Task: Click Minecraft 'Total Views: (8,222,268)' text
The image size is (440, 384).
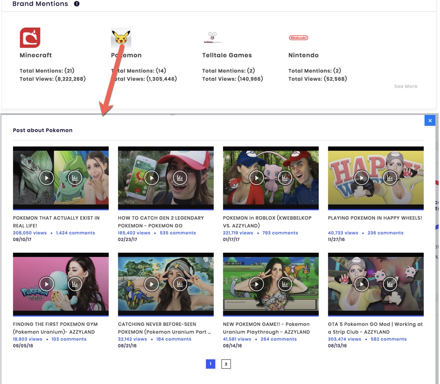Action: pos(53,79)
